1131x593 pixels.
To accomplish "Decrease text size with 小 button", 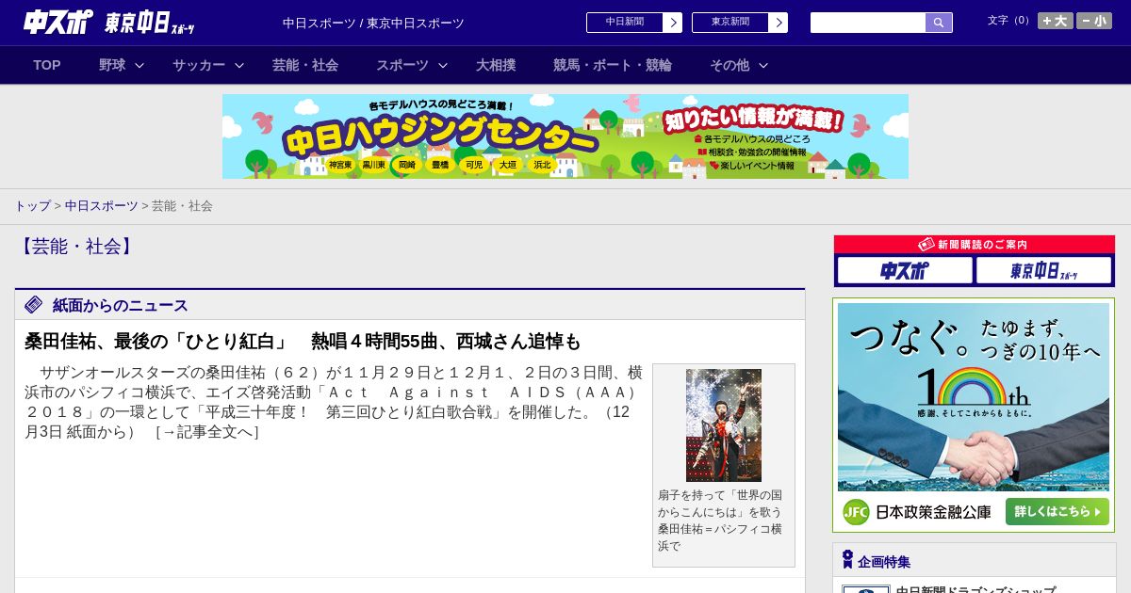I will coord(1094,21).
